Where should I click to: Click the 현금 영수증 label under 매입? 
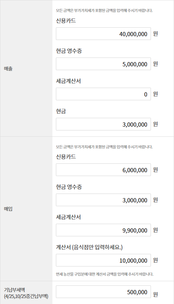point(69,187)
